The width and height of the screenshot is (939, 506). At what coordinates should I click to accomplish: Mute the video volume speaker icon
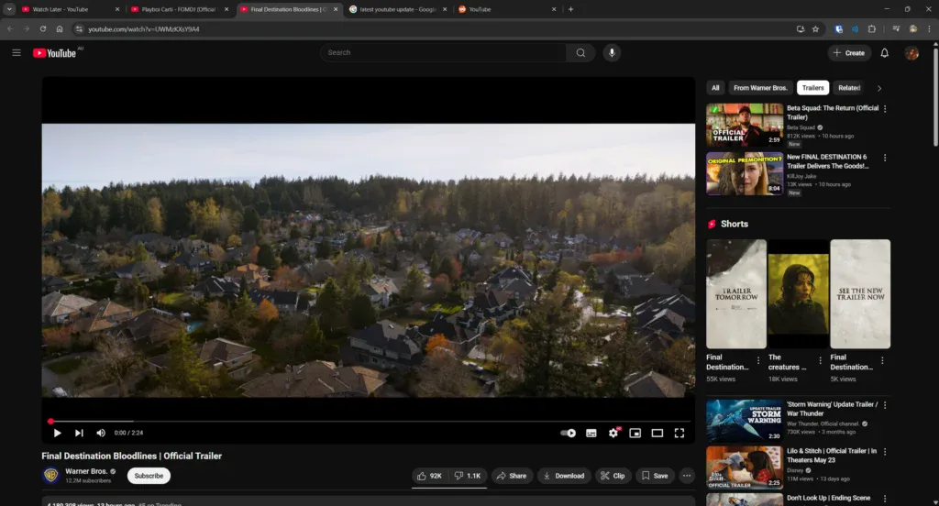coord(101,433)
